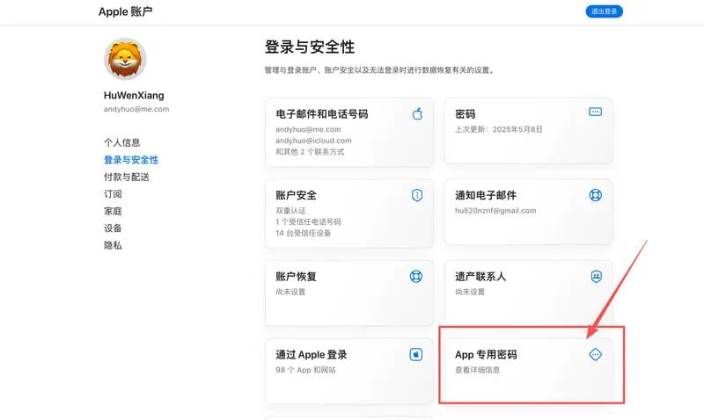
Task: Click 双重认证 text in 账户安全 card
Action: (x=290, y=210)
